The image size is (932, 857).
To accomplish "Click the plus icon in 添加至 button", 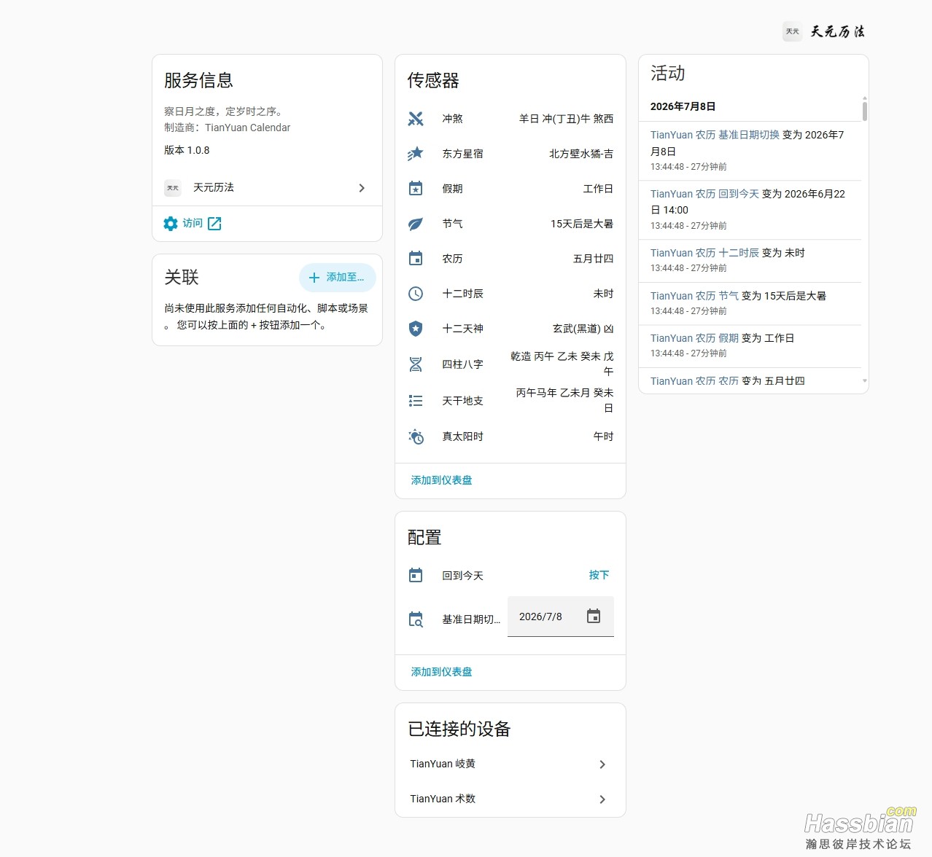I will (314, 278).
